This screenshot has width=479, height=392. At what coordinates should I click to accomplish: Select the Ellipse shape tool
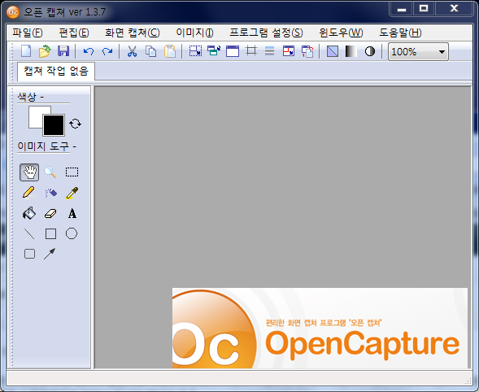[x=72, y=233]
